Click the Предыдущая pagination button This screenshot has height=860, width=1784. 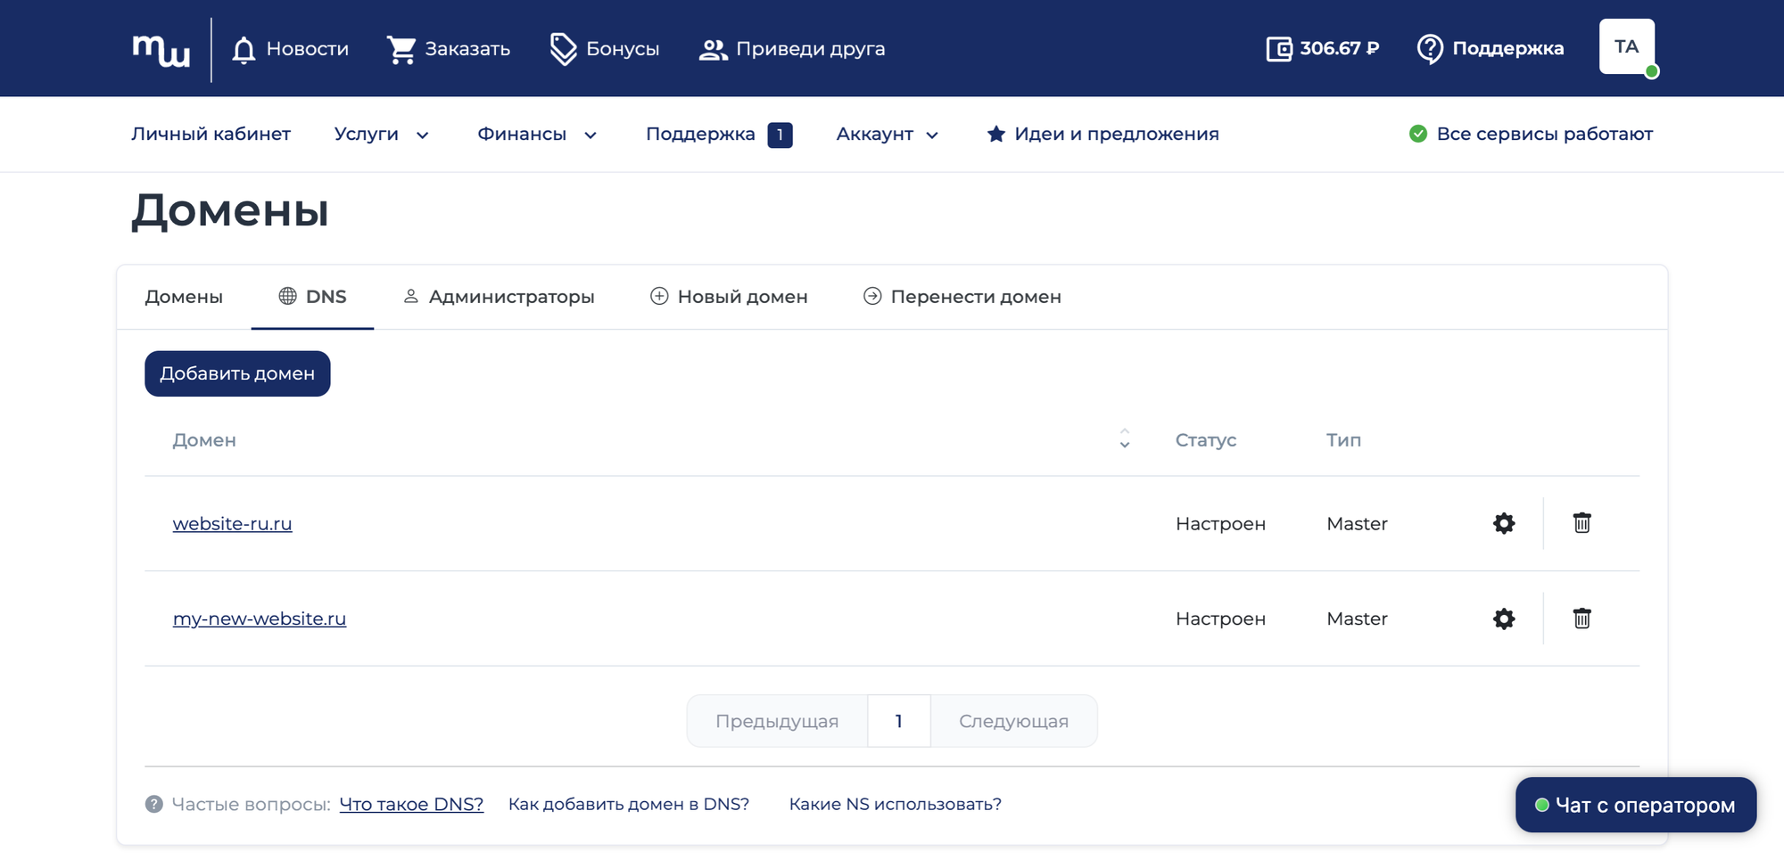click(x=777, y=721)
